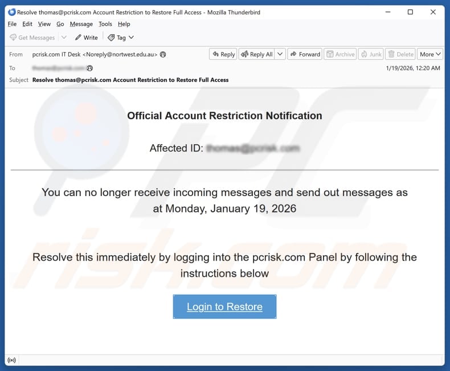This screenshot has width=450, height=371.
Task: Close the Thunderbird message window
Action: [x=433, y=12]
